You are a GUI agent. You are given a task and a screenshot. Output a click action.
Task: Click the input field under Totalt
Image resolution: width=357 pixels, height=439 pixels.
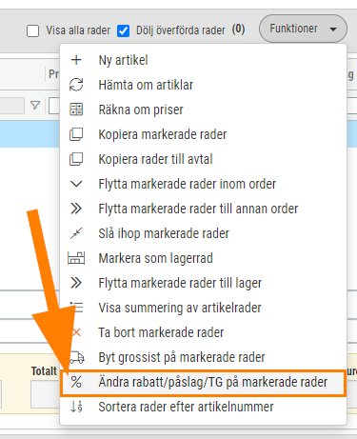pyautogui.click(x=46, y=394)
